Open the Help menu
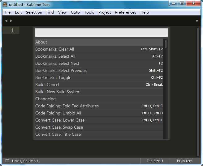This screenshot has width=203, height=166. (145, 12)
